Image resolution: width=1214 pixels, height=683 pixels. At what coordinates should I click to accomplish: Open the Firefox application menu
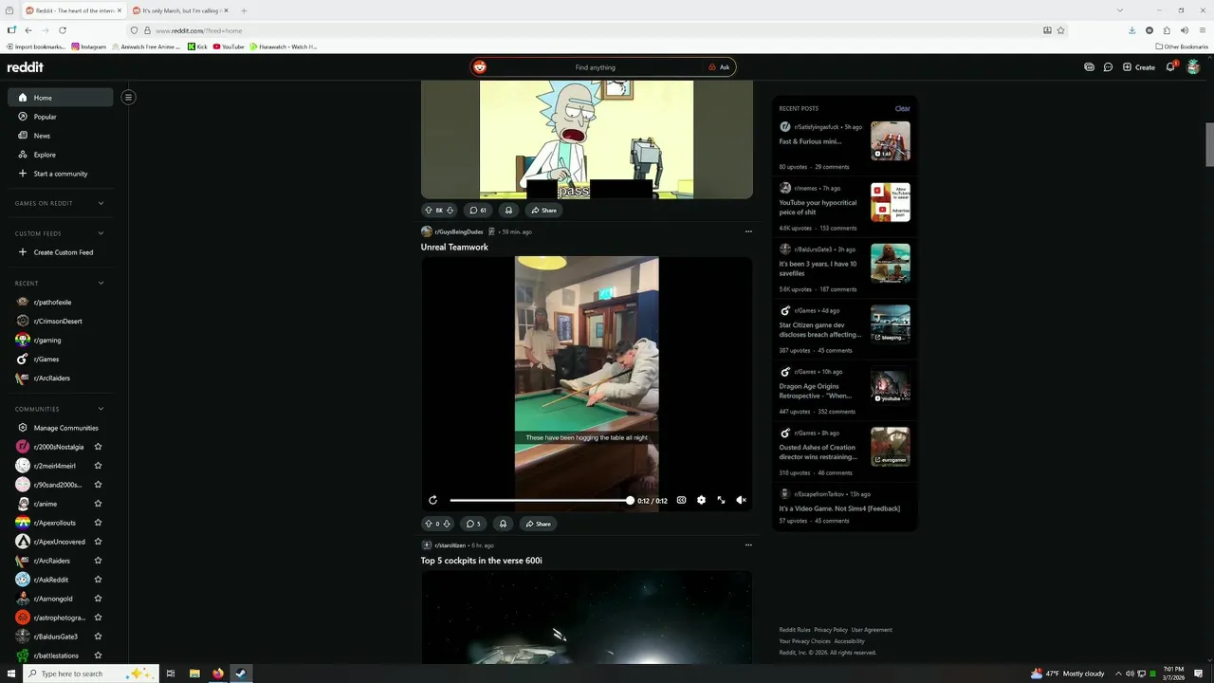pos(1203,30)
